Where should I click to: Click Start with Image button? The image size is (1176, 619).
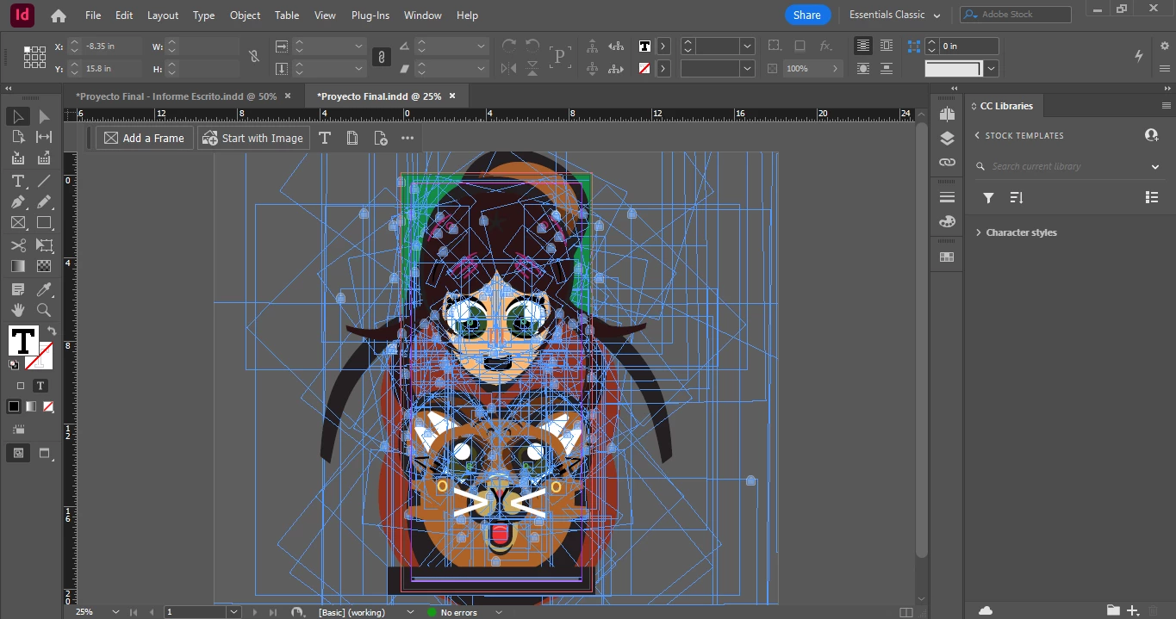pyautogui.click(x=253, y=138)
